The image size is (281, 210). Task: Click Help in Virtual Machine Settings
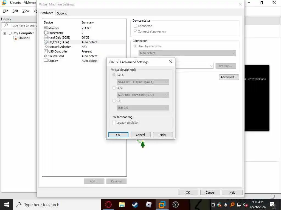[x=232, y=192]
